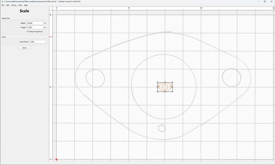
Task: Click the red origin marker on the canvas
Action: click(x=57, y=159)
